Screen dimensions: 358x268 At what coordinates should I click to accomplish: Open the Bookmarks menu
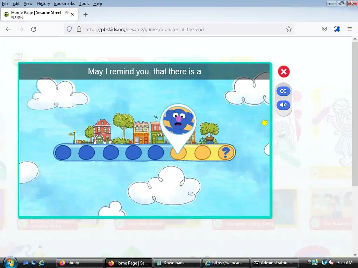pos(64,3)
